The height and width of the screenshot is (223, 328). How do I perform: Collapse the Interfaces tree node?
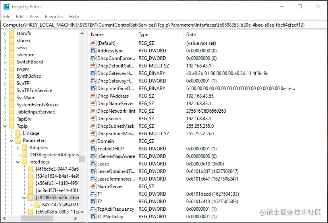18,162
